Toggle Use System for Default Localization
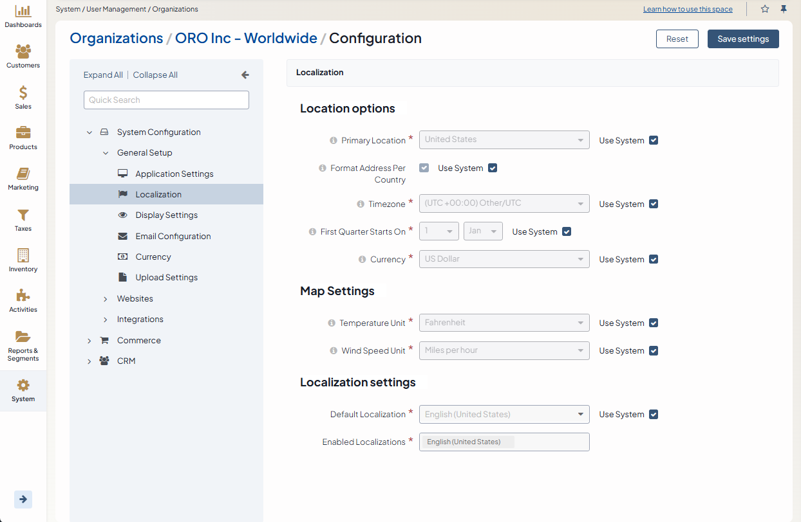This screenshot has width=801, height=522. (654, 415)
